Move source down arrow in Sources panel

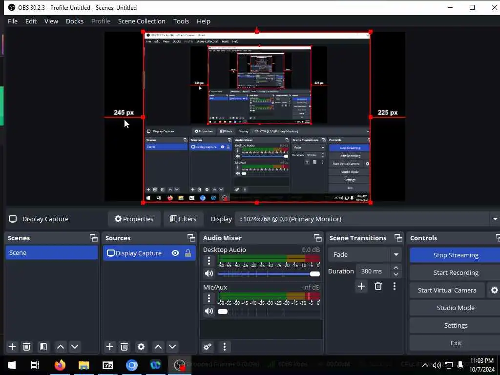coord(172,347)
